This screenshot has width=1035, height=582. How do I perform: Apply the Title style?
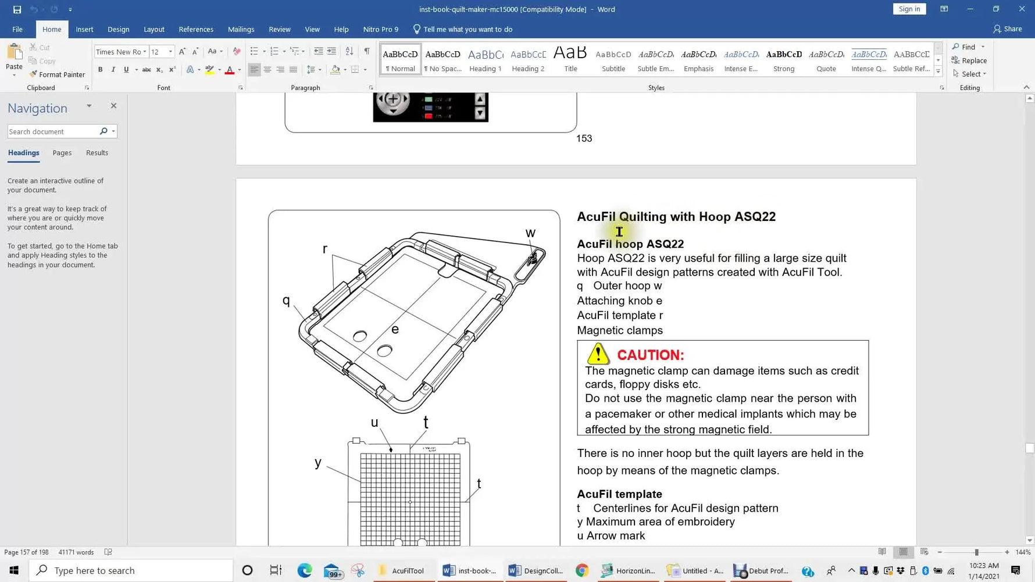pyautogui.click(x=570, y=60)
